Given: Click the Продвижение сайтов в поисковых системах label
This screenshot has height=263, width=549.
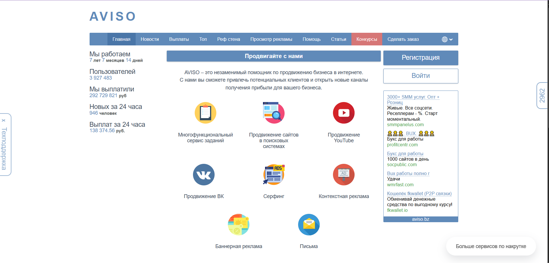Looking at the screenshot, I should (x=274, y=141).
